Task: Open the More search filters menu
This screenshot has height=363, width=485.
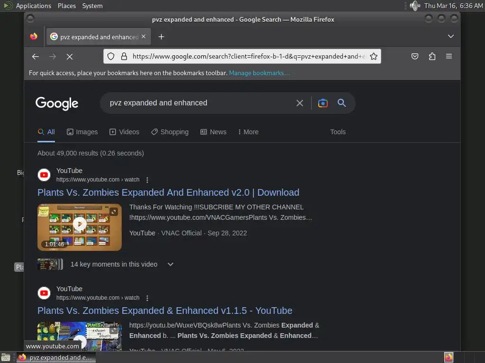Action: point(248,132)
